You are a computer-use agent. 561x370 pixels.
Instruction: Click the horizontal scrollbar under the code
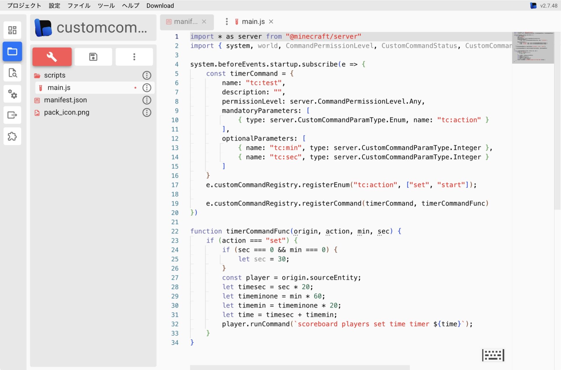[x=299, y=367]
